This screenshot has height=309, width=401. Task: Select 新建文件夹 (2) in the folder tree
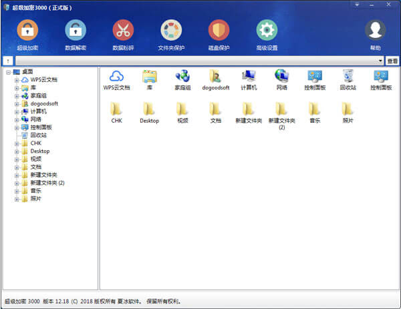tap(43, 183)
